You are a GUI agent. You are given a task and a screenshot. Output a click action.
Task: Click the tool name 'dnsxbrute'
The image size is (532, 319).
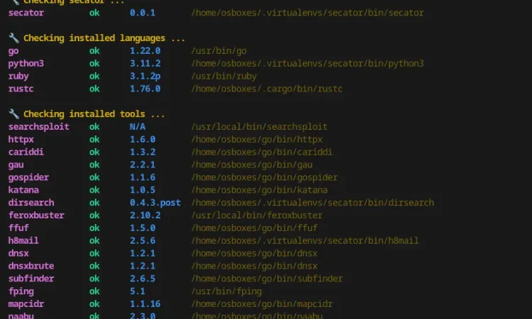coord(31,266)
